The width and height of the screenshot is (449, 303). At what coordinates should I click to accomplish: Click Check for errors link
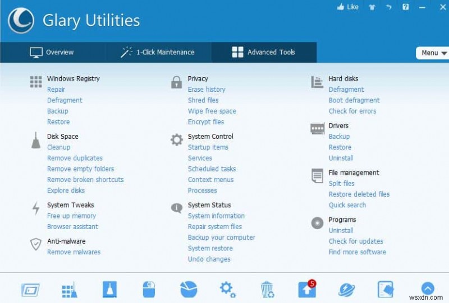tap(352, 111)
